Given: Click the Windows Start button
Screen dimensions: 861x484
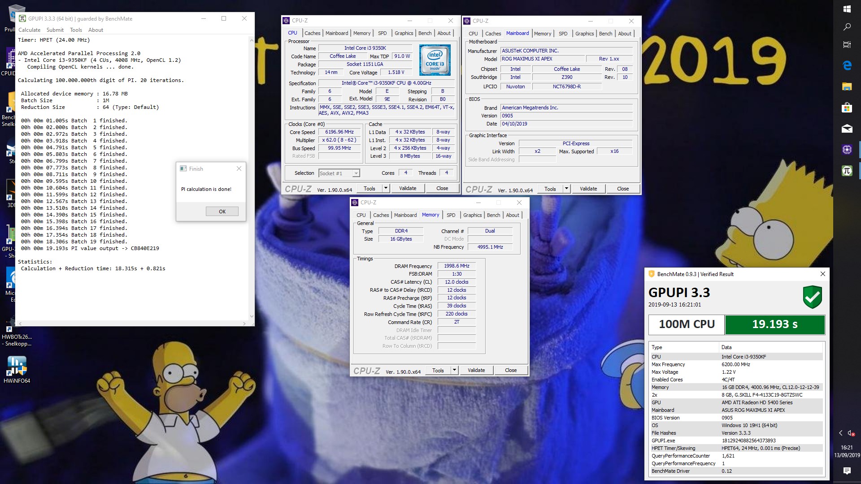Looking at the screenshot, I should pyautogui.click(x=847, y=9).
